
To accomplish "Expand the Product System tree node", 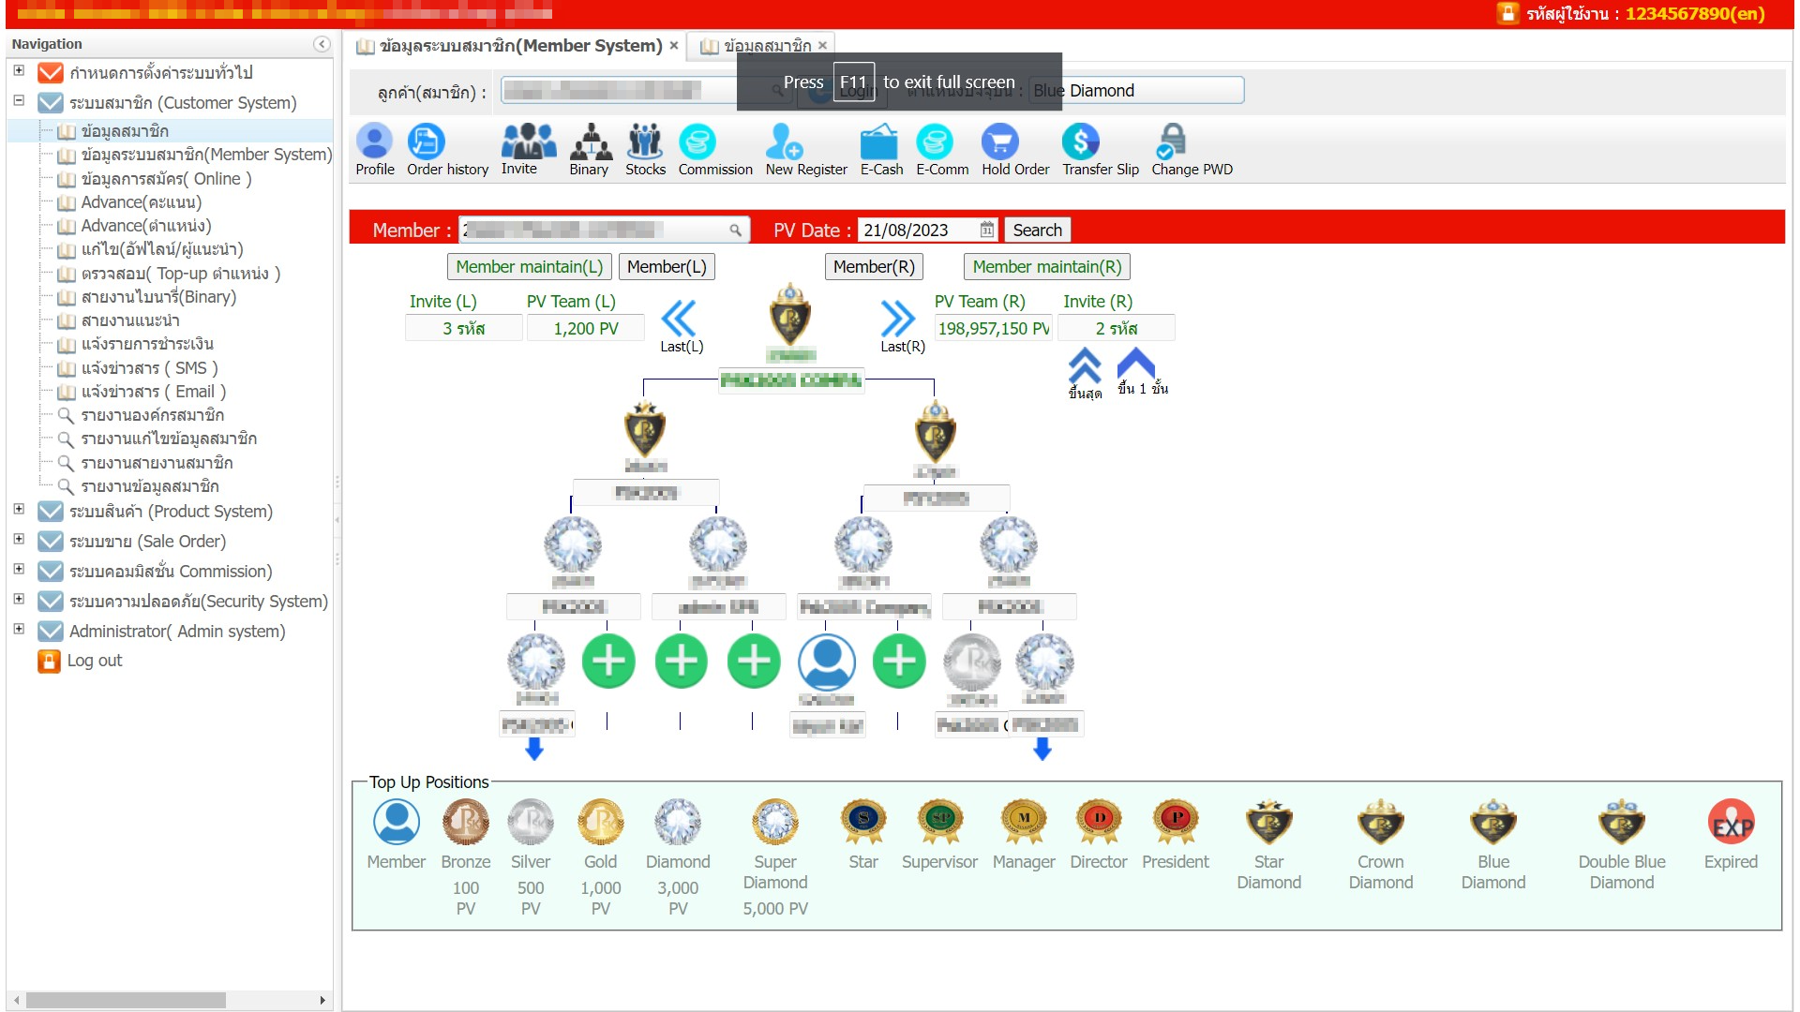I will point(19,510).
